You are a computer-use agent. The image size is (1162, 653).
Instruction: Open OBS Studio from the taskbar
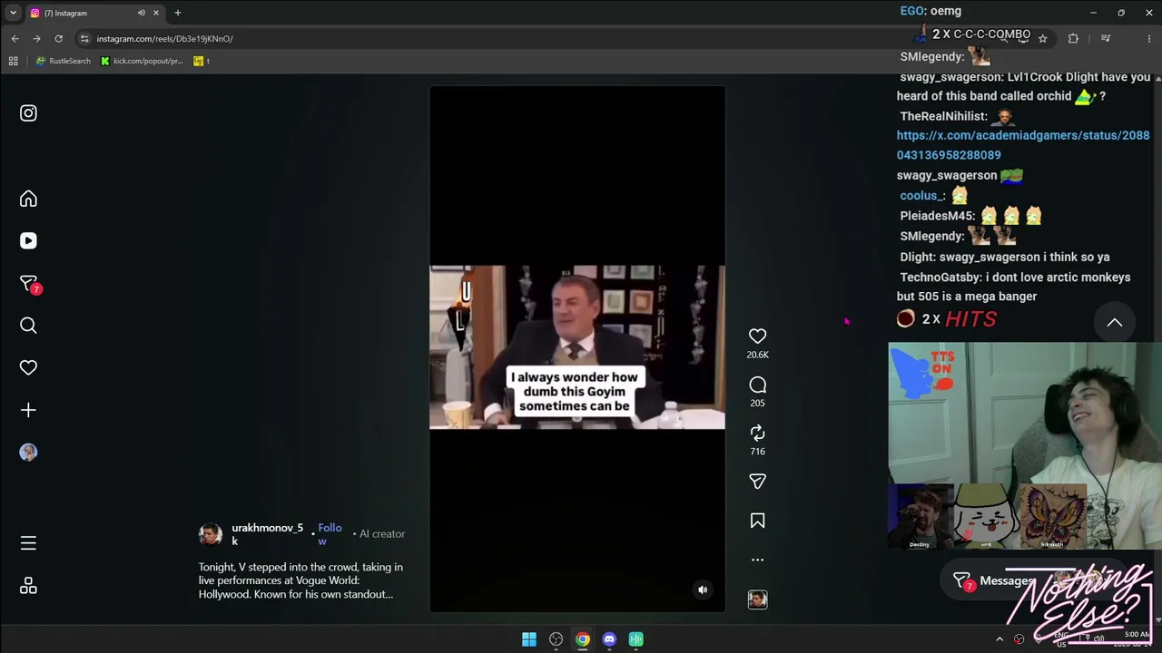point(556,639)
